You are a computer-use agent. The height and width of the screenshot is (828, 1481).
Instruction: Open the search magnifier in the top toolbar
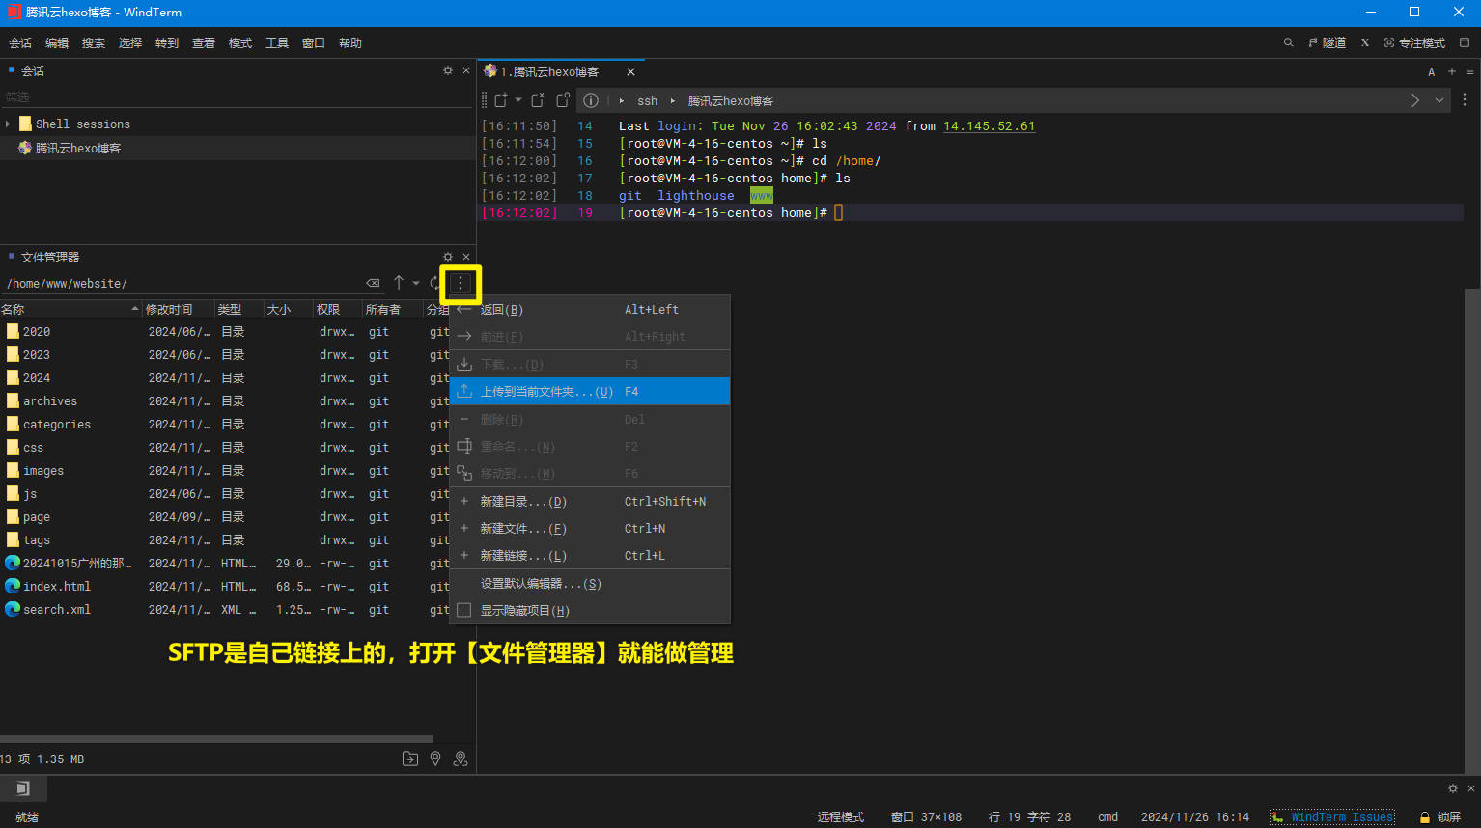click(x=1288, y=42)
